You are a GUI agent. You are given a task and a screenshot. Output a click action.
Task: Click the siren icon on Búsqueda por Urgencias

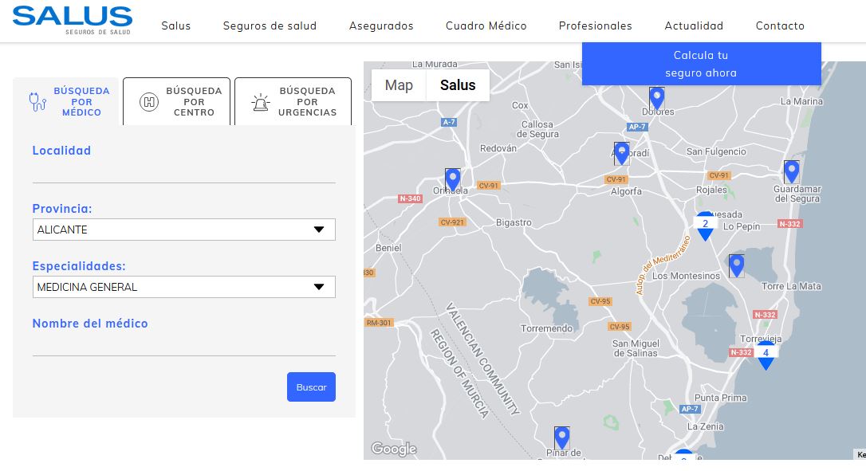tap(259, 101)
